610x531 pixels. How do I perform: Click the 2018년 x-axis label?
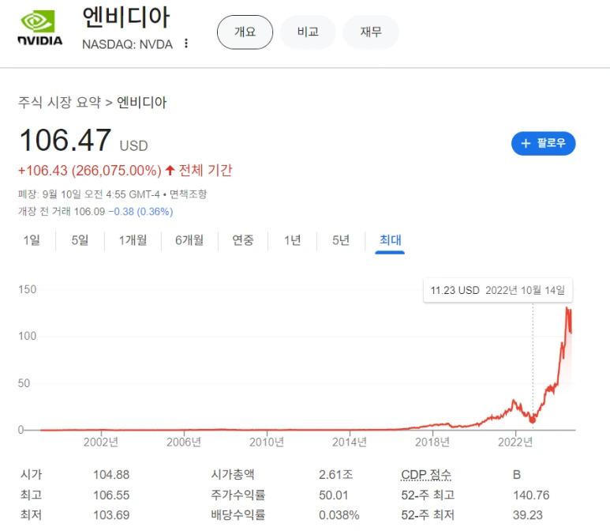[x=432, y=442]
